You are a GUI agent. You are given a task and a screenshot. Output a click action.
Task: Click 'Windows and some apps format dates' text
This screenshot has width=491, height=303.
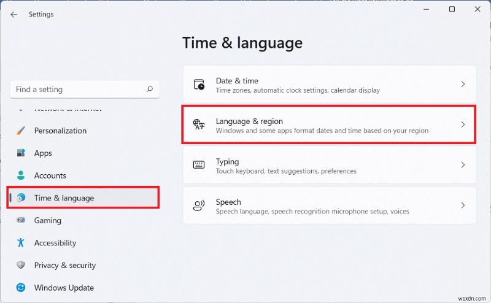pyautogui.click(x=322, y=131)
